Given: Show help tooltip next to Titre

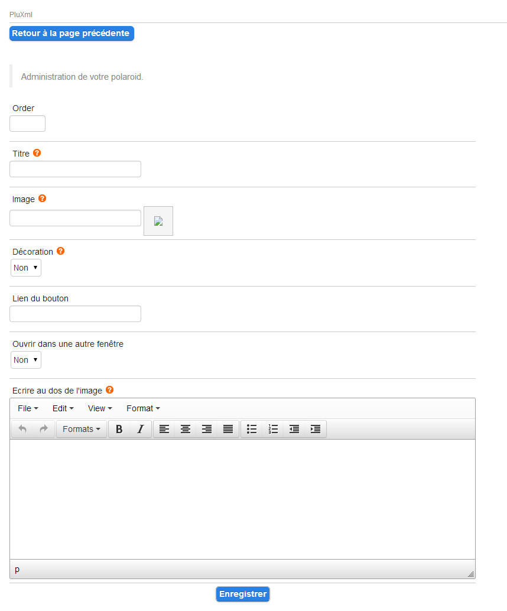Looking at the screenshot, I should (37, 152).
